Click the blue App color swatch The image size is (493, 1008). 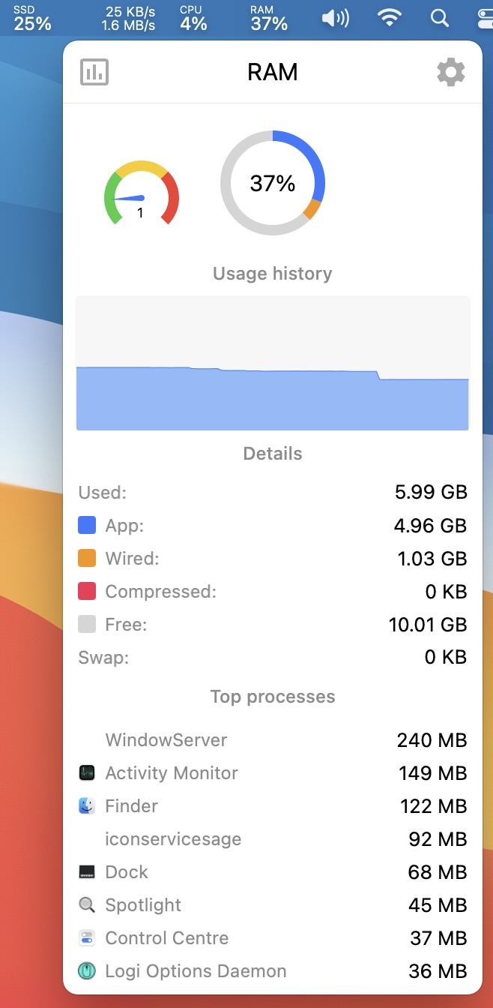pyautogui.click(x=87, y=526)
